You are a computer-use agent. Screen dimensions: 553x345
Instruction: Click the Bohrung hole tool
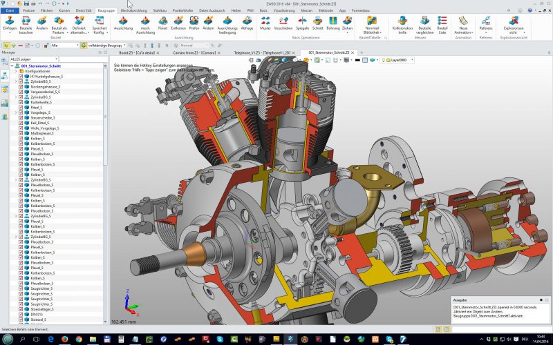(x=333, y=21)
